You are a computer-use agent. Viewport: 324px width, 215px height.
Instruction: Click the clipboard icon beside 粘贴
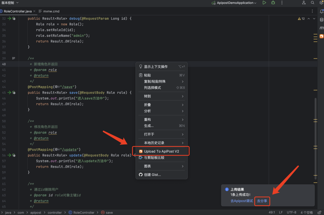click(x=141, y=75)
